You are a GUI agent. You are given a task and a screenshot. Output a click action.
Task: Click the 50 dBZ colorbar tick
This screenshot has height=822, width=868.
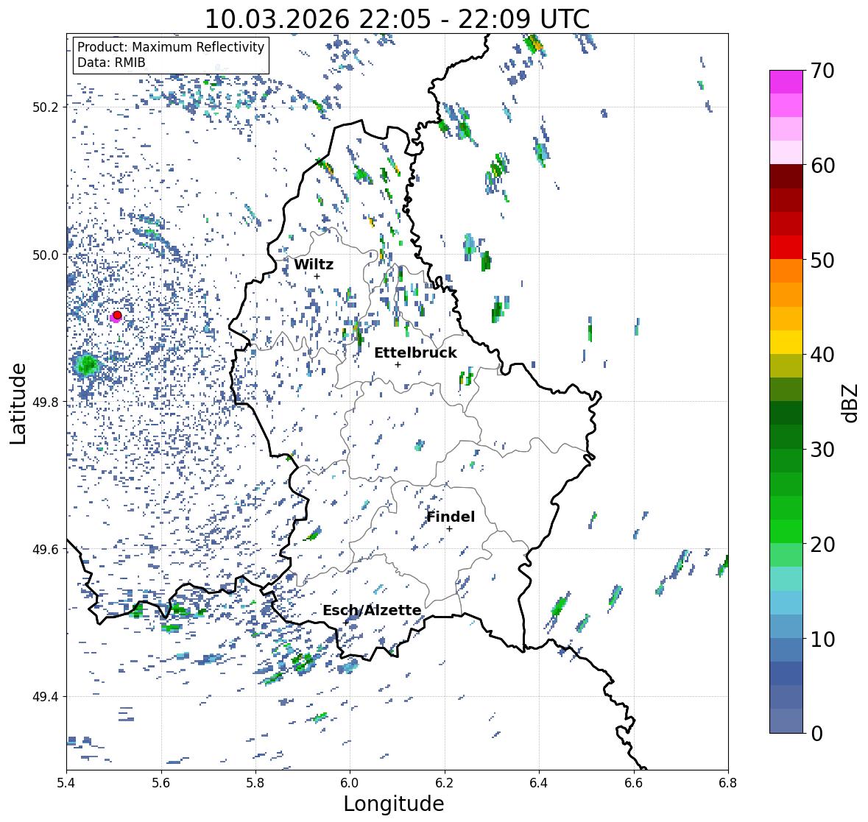click(x=822, y=260)
